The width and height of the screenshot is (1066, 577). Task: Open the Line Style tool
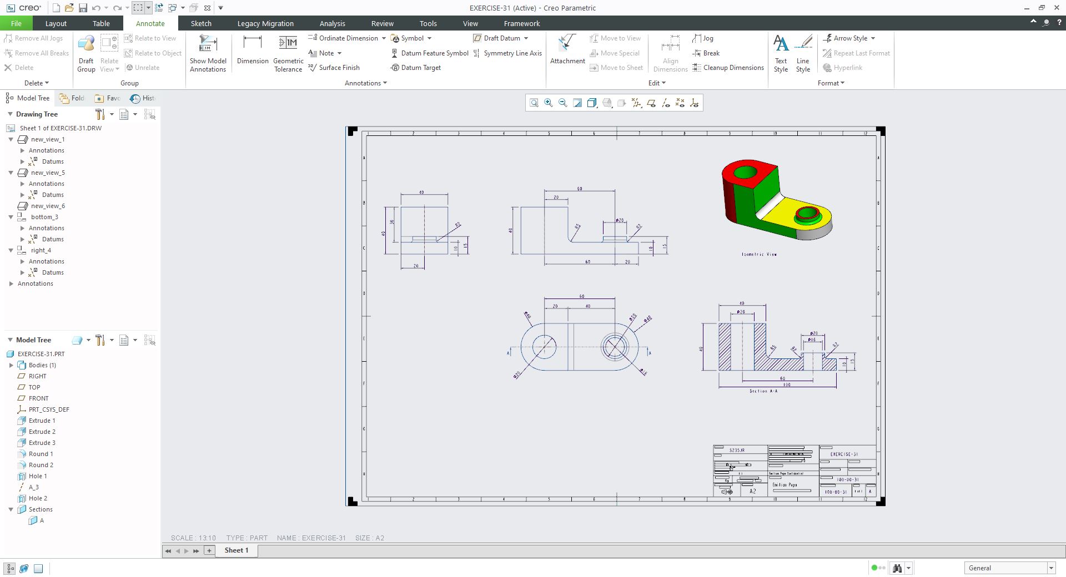(x=803, y=53)
